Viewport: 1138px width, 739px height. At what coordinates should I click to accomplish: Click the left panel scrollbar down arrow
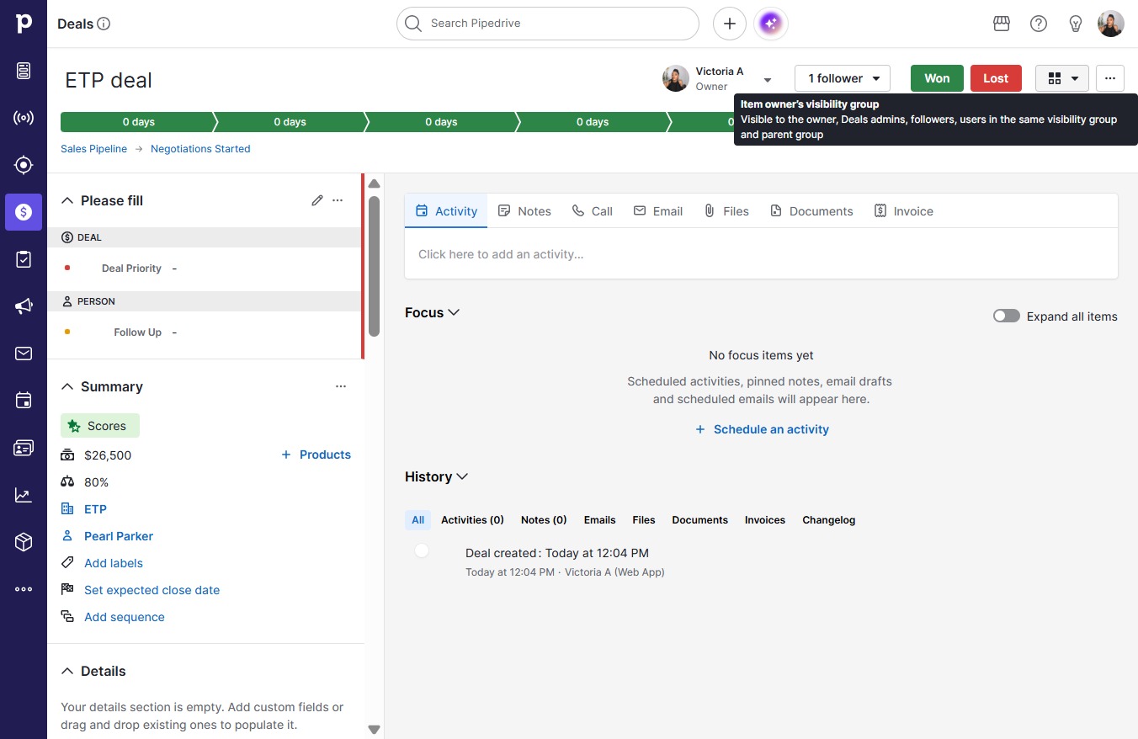coord(375,730)
